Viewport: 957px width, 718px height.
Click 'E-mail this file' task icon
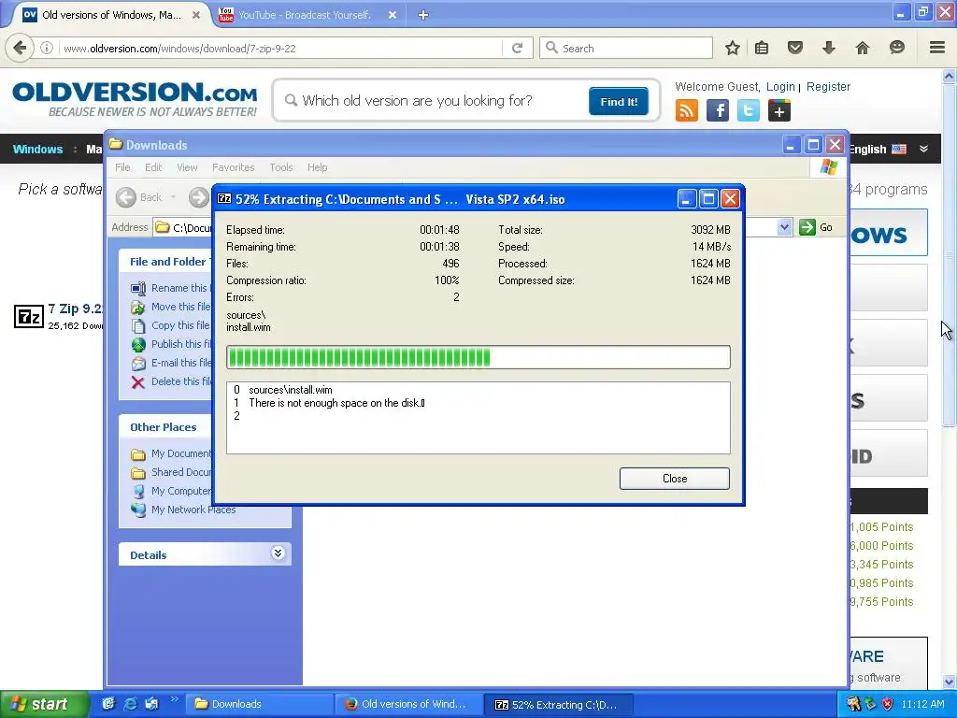pos(138,364)
